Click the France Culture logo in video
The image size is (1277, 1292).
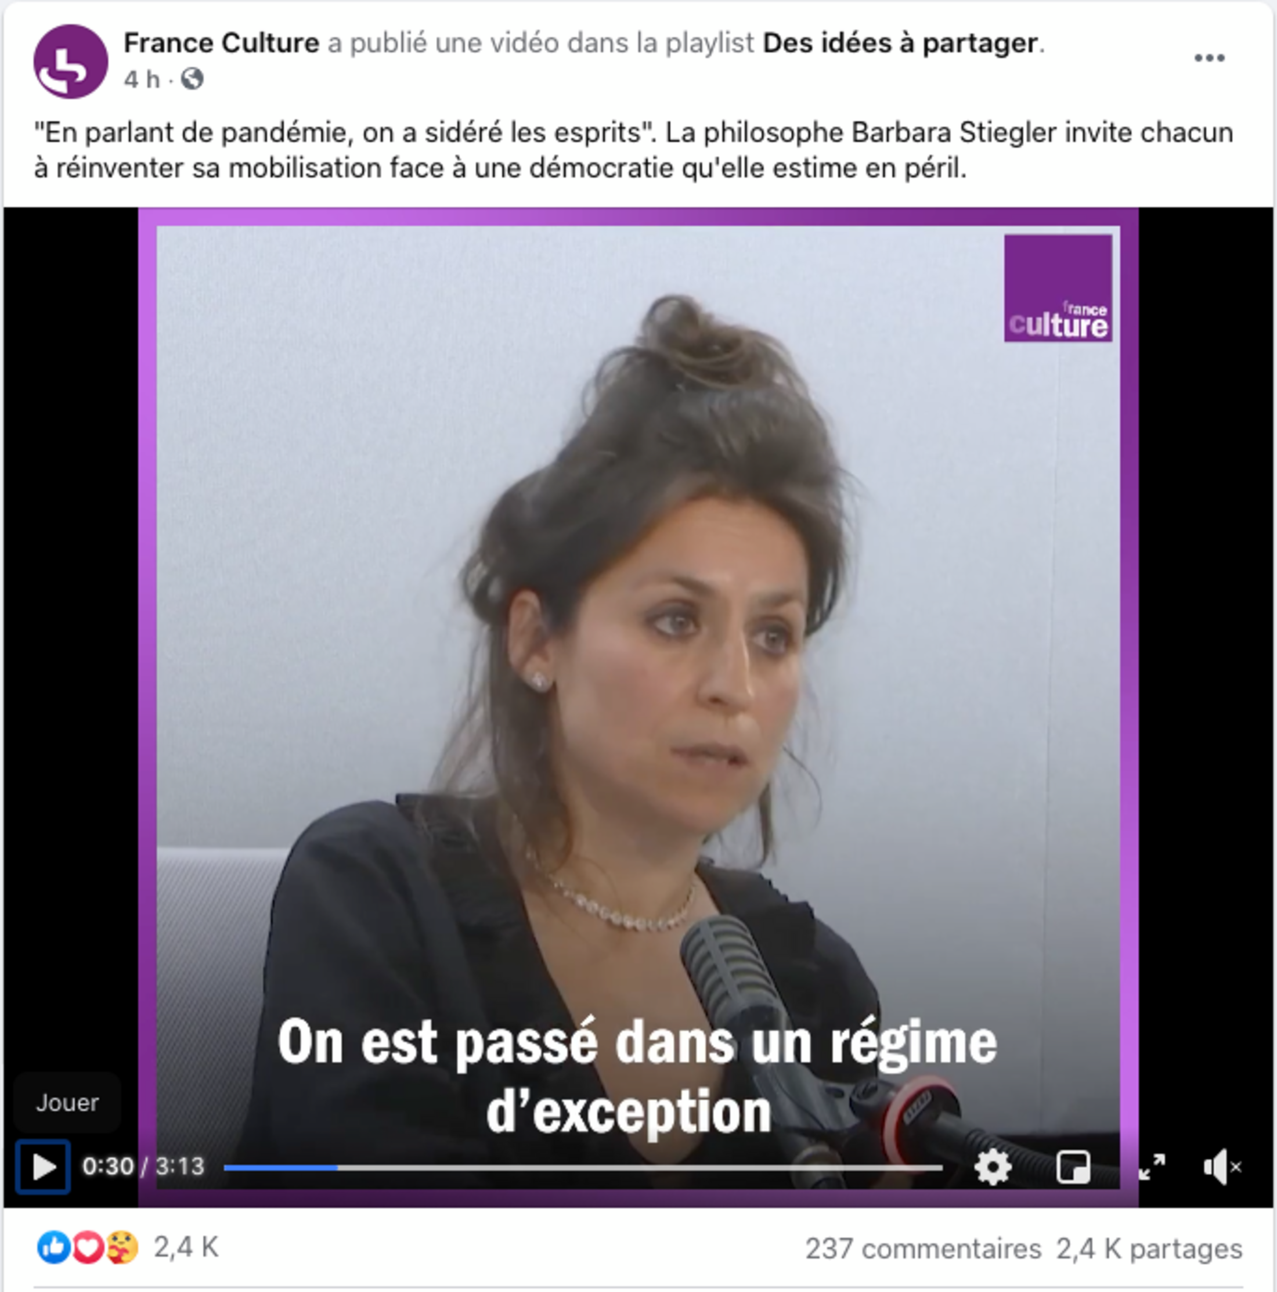click(x=1058, y=288)
